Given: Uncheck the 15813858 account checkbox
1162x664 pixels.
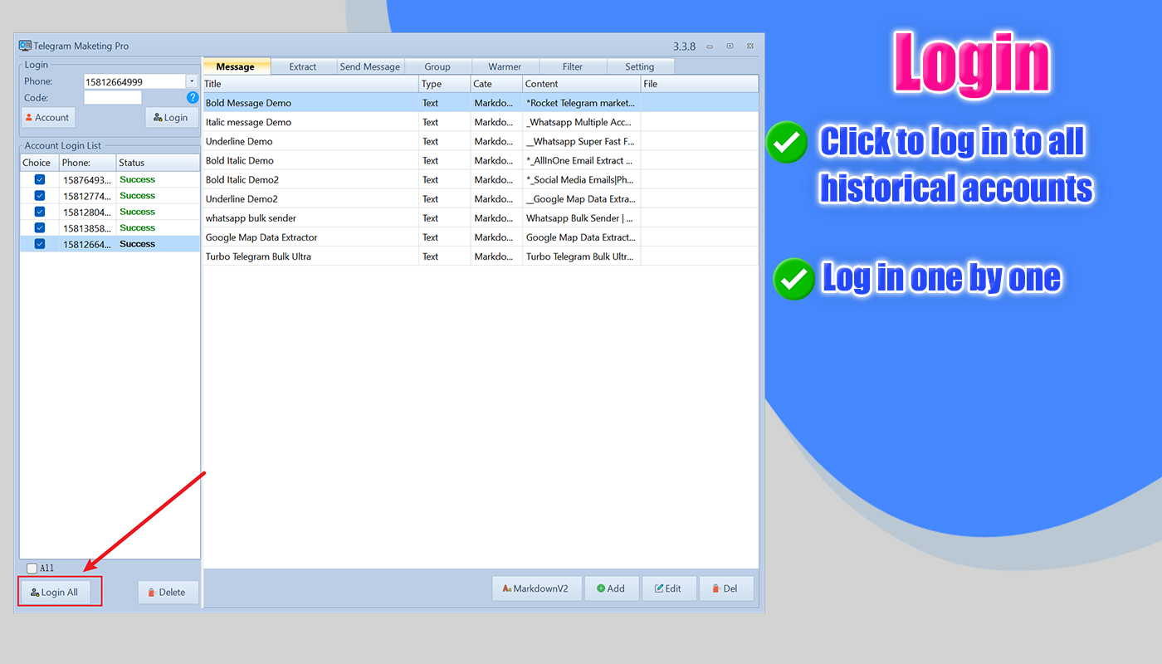Looking at the screenshot, I should click(39, 227).
